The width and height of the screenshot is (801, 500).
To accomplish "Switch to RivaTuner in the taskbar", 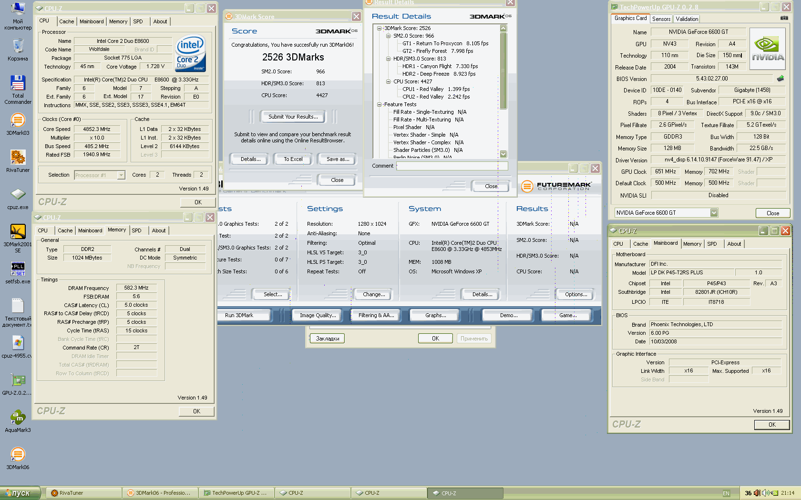I will (84, 493).
